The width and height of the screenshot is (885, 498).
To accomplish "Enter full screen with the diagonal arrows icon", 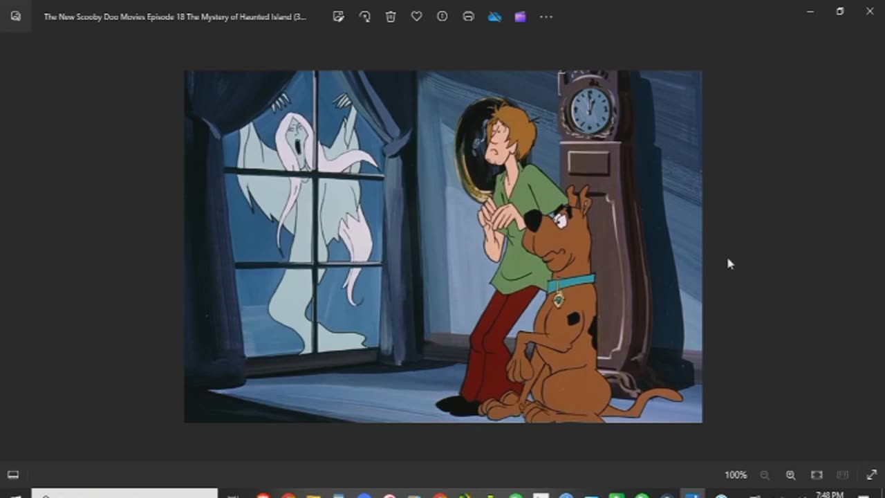I will click(871, 475).
